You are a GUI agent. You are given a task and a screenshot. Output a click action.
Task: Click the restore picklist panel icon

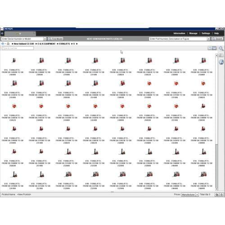217,195
